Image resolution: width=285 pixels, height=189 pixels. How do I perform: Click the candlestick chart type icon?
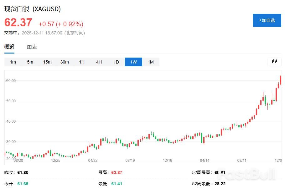pyautogui.click(x=274, y=62)
